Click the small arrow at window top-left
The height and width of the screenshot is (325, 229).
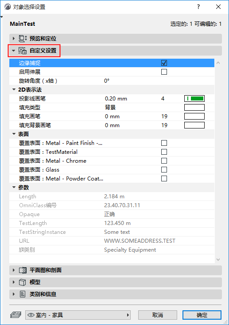click(x=1, y=17)
